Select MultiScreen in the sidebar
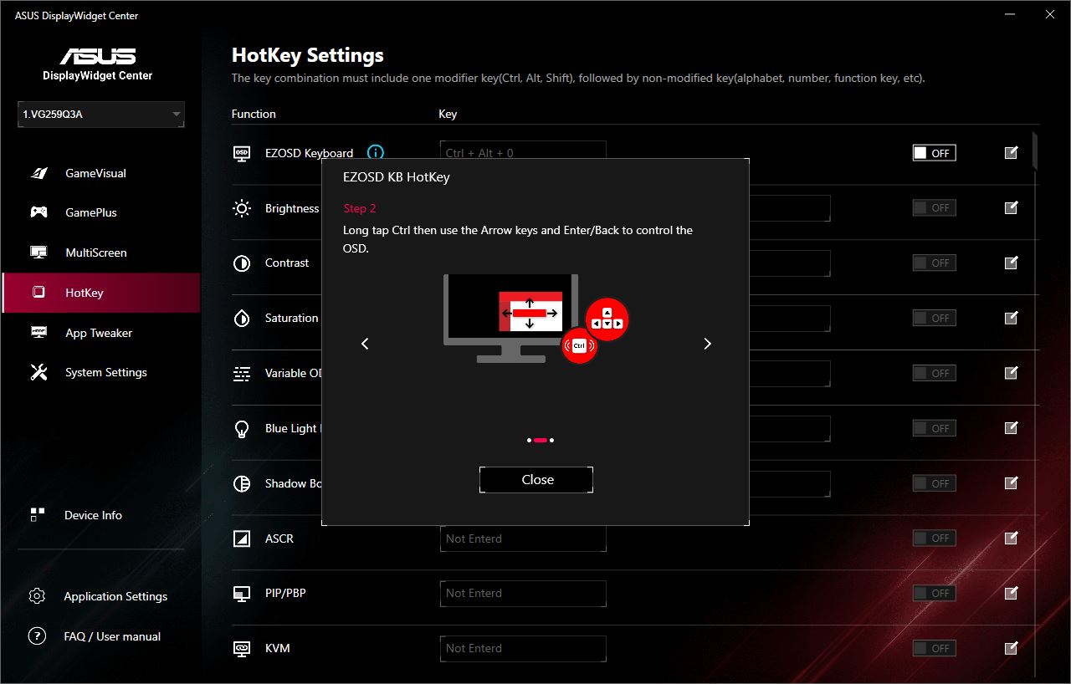Viewport: 1071px width, 684px height. (100, 253)
